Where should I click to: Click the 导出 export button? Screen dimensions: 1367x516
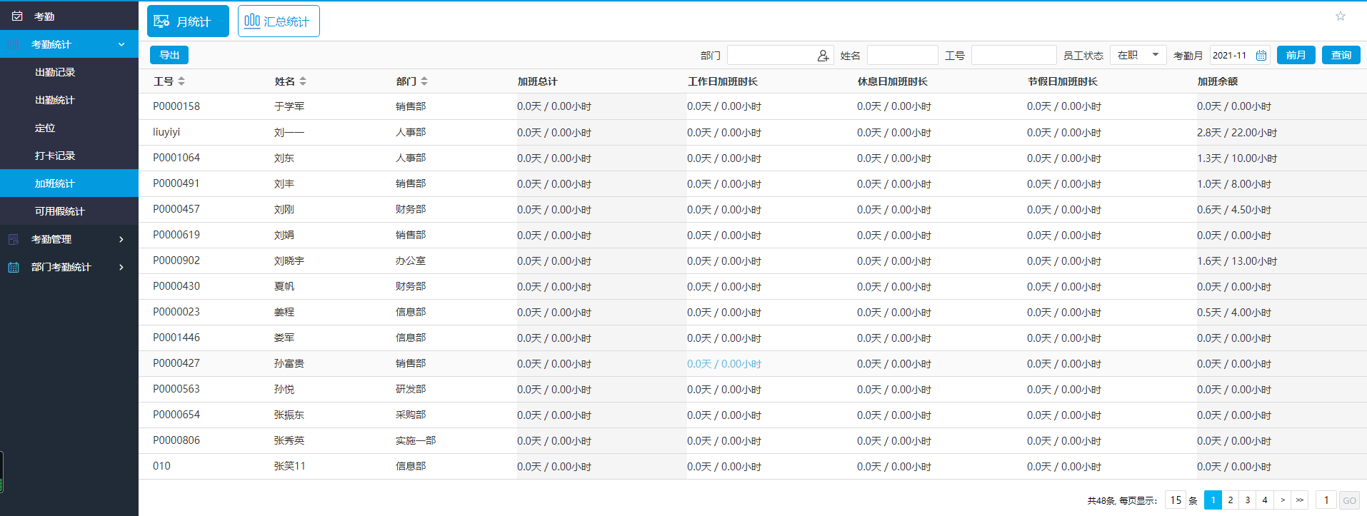(169, 55)
